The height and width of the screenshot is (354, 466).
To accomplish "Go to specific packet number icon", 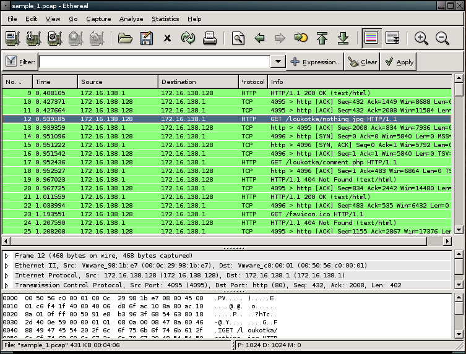I will coord(301,38).
